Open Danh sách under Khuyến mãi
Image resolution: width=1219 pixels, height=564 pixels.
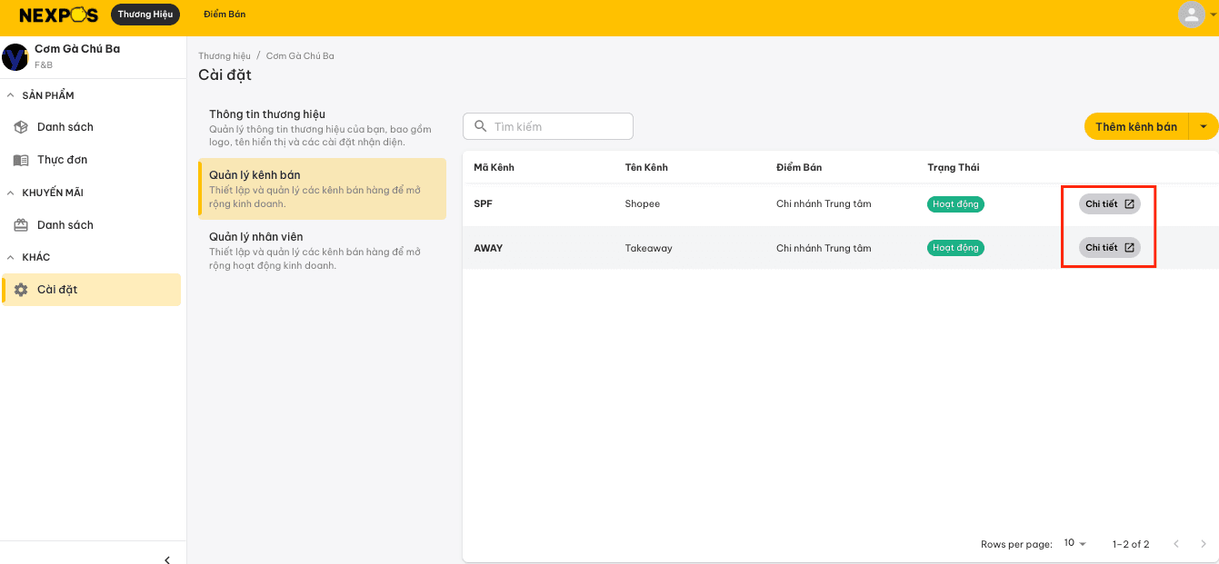pos(91,225)
